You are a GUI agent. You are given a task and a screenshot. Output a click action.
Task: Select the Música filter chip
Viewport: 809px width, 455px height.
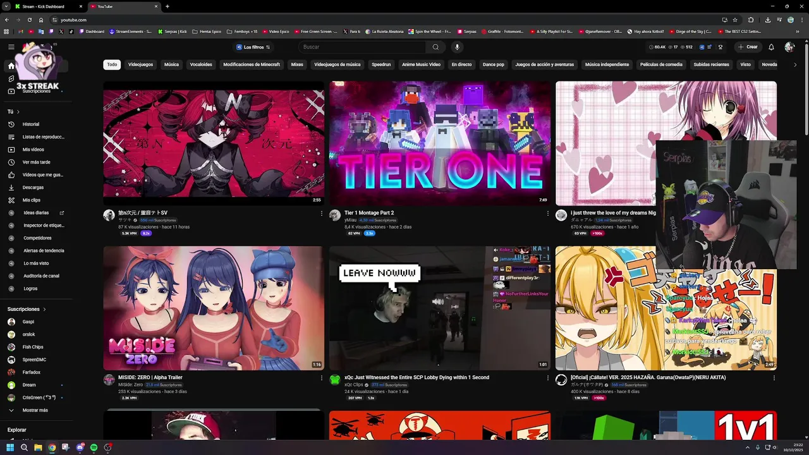[171, 64]
